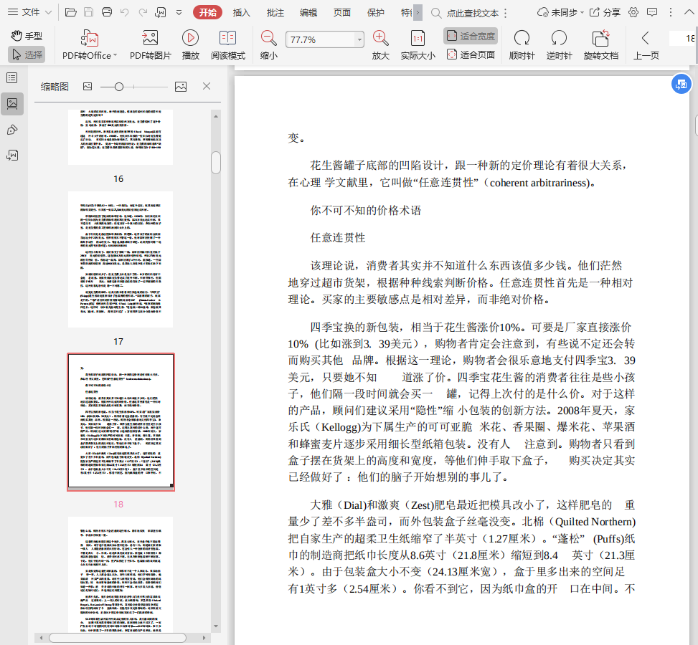Rotate view 逆时针 counterclockwise
698x645 pixels.
559,44
